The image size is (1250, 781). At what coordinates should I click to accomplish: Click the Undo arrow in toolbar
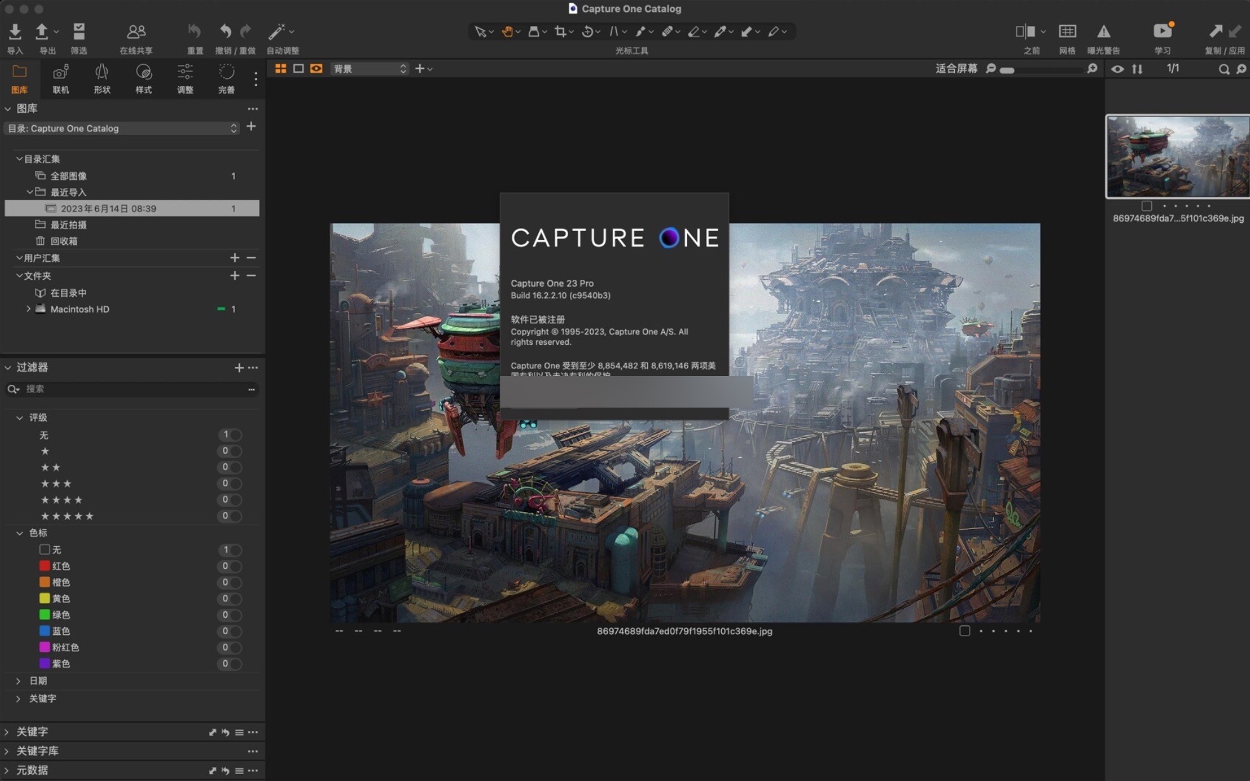(225, 31)
